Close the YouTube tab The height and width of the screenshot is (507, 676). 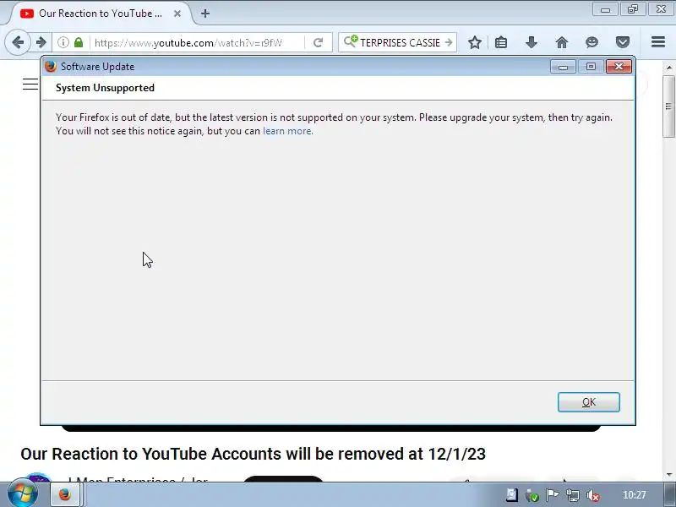(177, 14)
